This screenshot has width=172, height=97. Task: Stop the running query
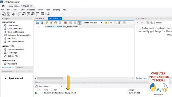pos(60,23)
